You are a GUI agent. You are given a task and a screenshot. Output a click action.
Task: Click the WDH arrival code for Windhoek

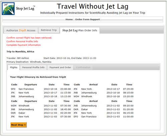pyautogui.click(x=76, y=96)
